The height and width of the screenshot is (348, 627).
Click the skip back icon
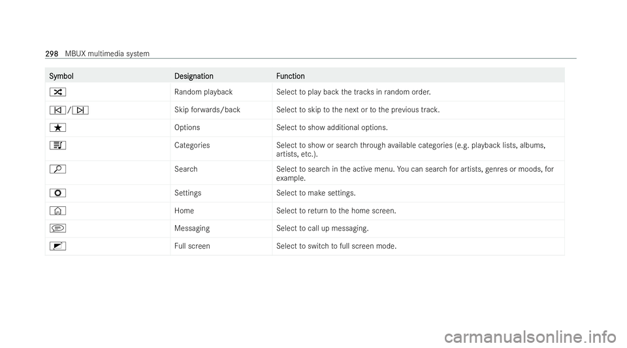point(57,110)
